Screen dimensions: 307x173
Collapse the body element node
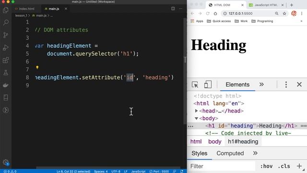click(x=196, y=118)
